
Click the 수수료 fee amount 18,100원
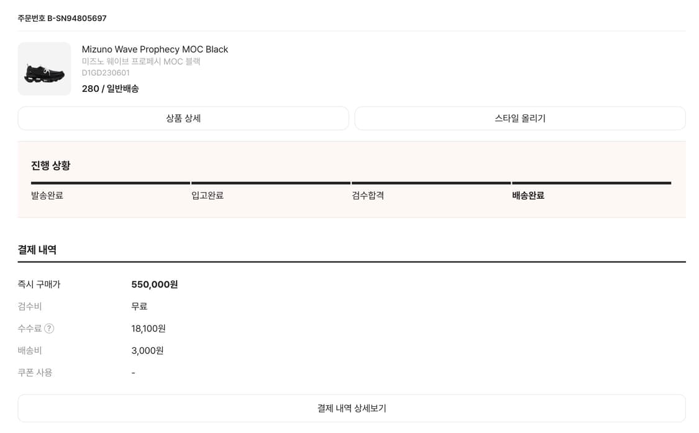(148, 328)
